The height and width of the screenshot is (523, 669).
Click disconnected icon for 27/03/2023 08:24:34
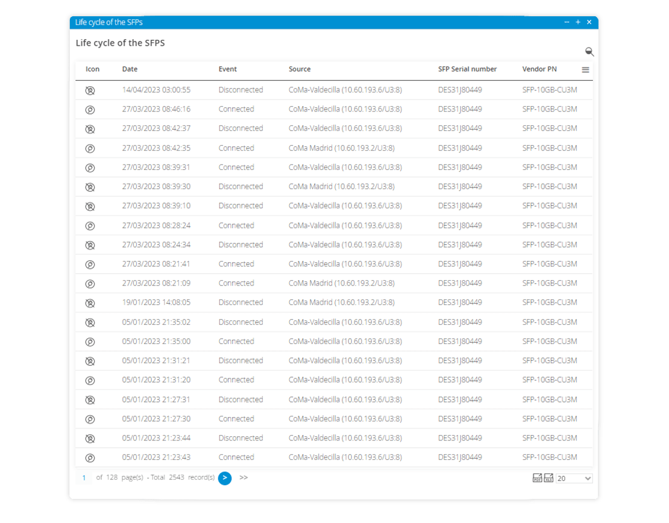[90, 245]
